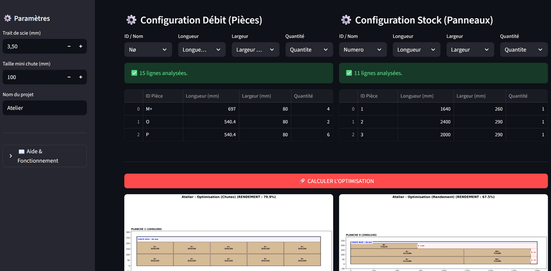Edit the Nom du projet field
This screenshot has width=551, height=271.
(44, 108)
